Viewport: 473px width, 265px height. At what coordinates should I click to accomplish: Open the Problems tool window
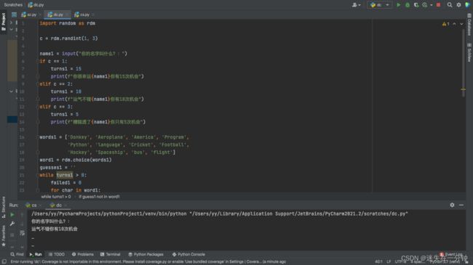click(x=83, y=254)
